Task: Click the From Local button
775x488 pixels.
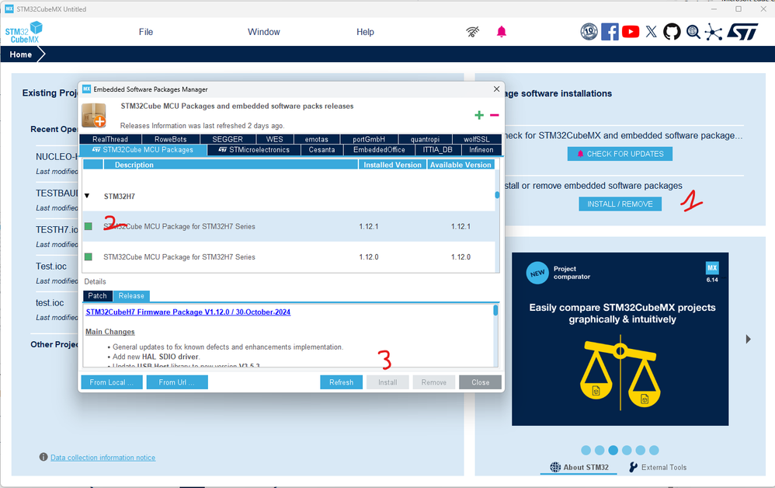Action: click(x=112, y=382)
